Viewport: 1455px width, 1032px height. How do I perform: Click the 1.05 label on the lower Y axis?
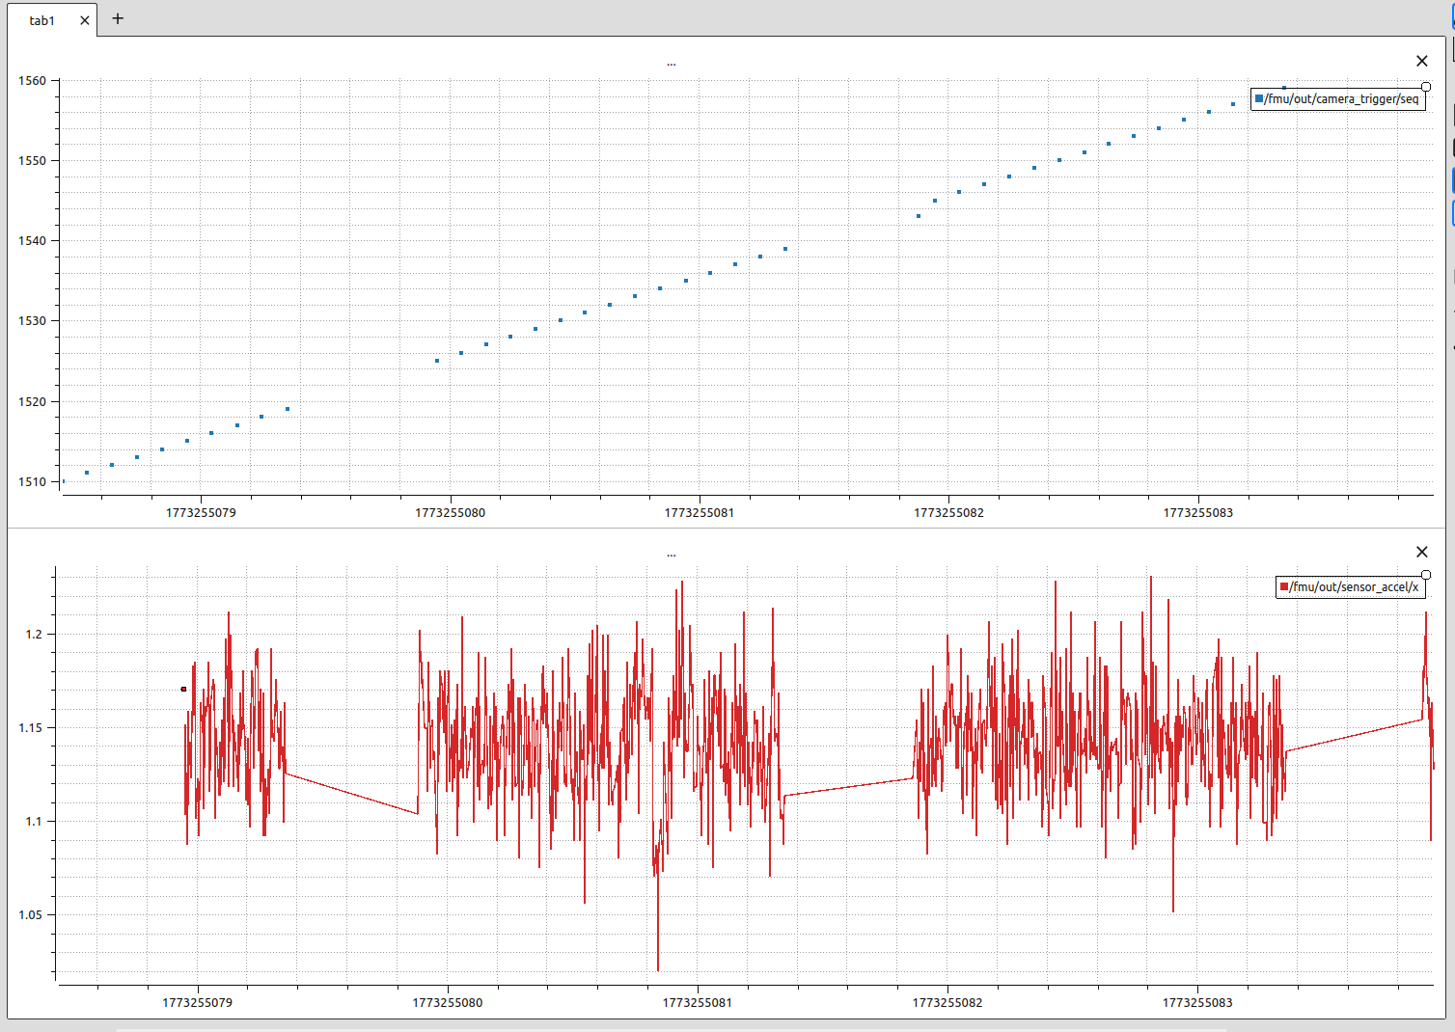pos(31,914)
